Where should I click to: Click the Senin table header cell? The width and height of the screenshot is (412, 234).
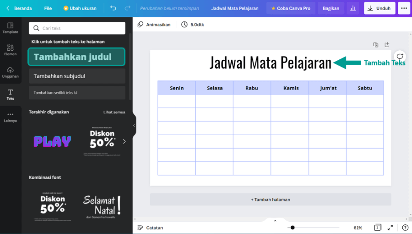(x=177, y=88)
